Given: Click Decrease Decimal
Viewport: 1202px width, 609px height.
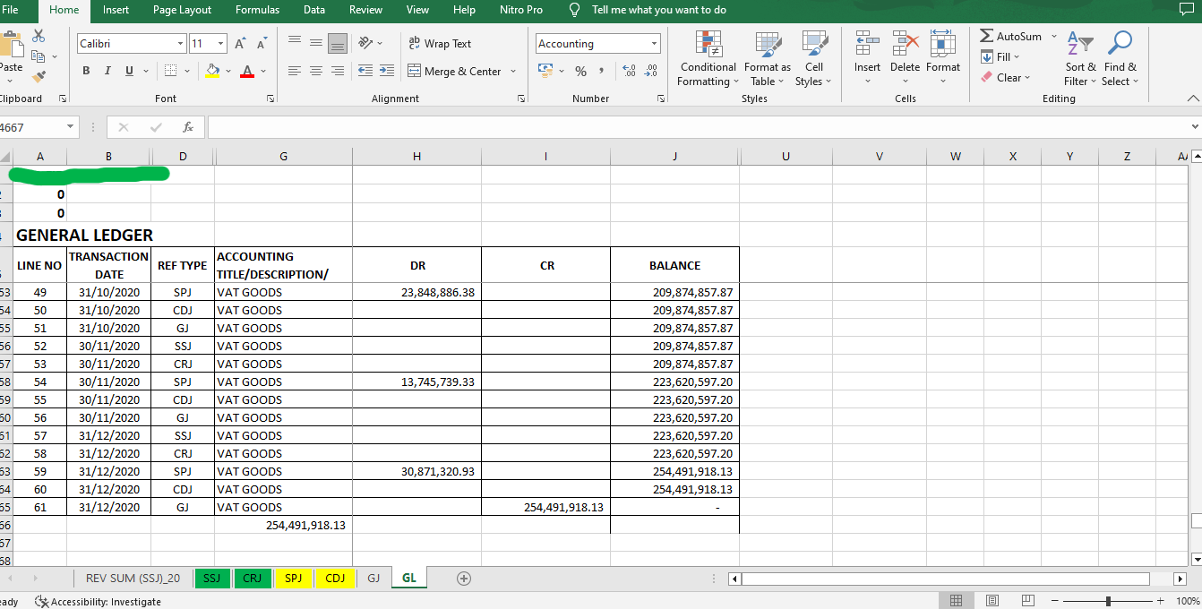Looking at the screenshot, I should [651, 71].
